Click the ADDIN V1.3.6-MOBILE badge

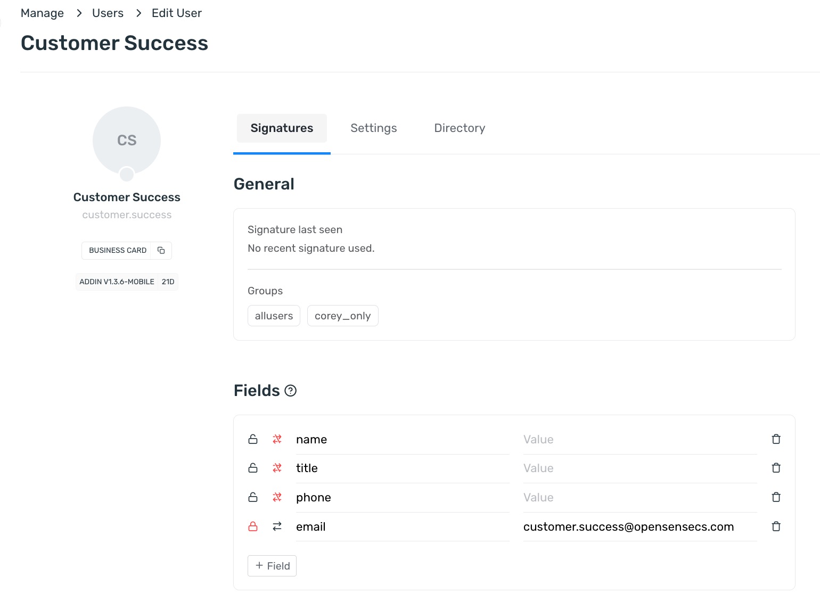click(x=117, y=282)
